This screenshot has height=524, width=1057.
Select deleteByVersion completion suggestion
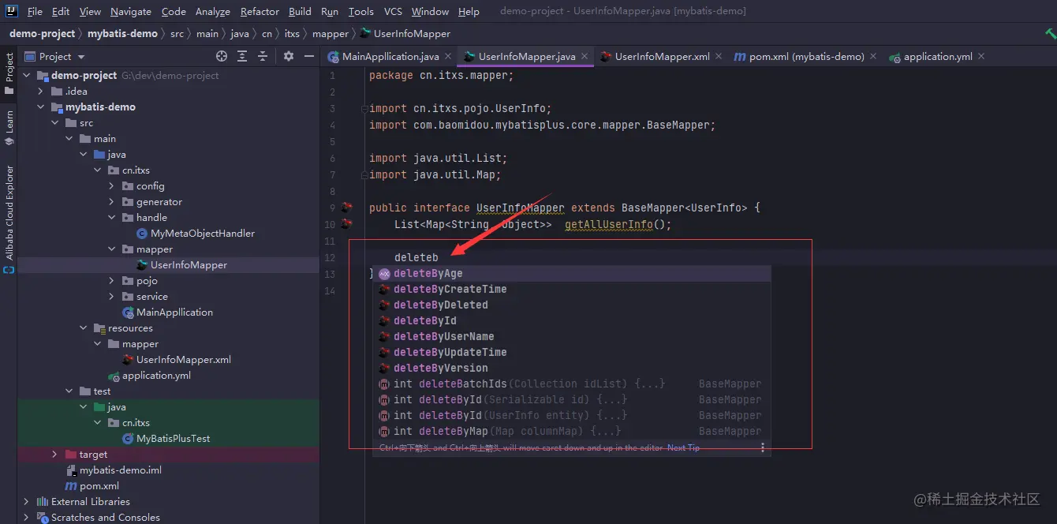point(572,368)
